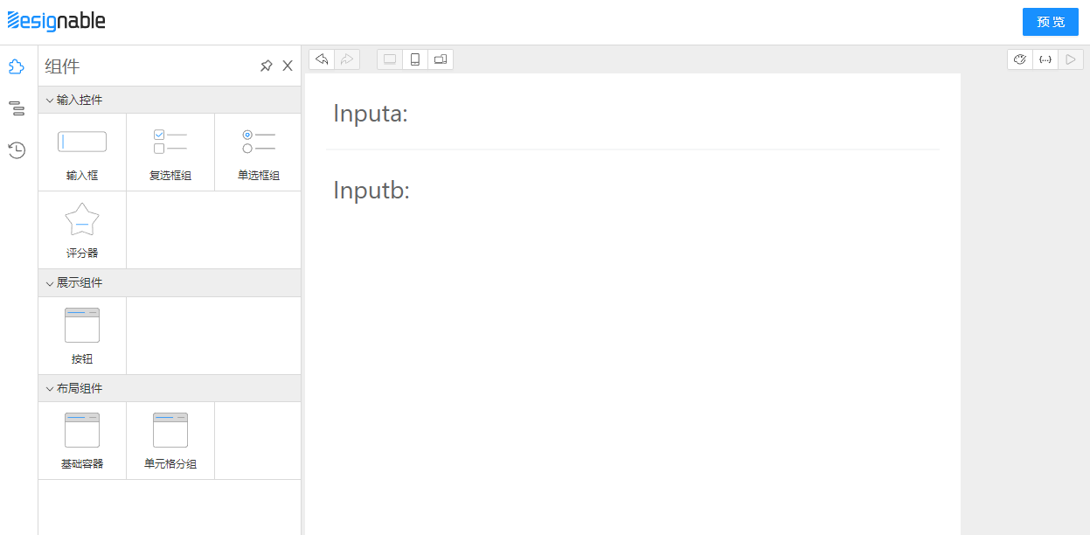The height and width of the screenshot is (535, 1090).
Task: Switch to responsive device preview mode
Action: [x=441, y=59]
